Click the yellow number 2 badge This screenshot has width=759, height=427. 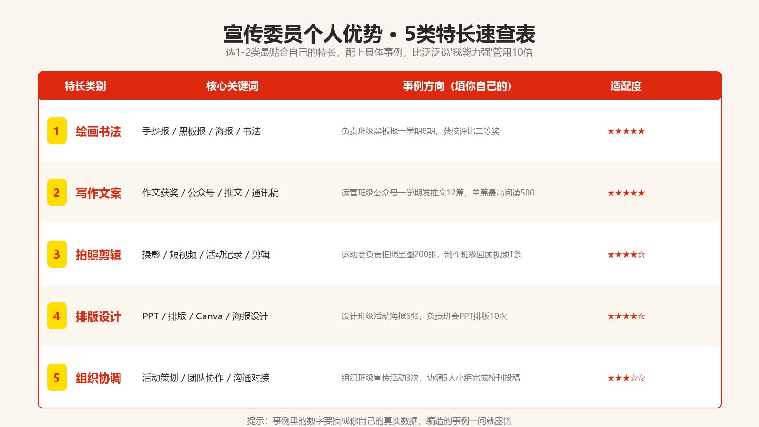[x=57, y=193]
